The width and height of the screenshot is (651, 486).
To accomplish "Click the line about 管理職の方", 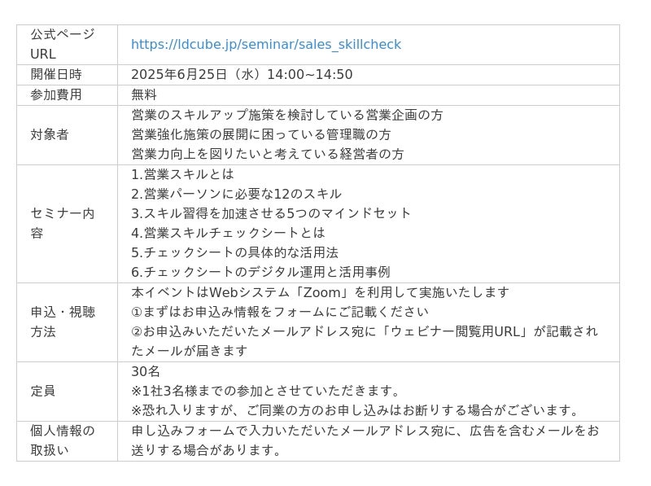I will (261, 134).
